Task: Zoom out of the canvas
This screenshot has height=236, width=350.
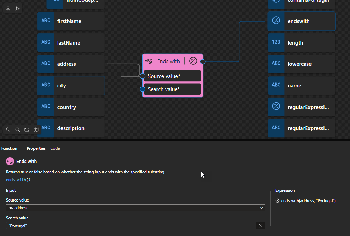Action: 8,129
